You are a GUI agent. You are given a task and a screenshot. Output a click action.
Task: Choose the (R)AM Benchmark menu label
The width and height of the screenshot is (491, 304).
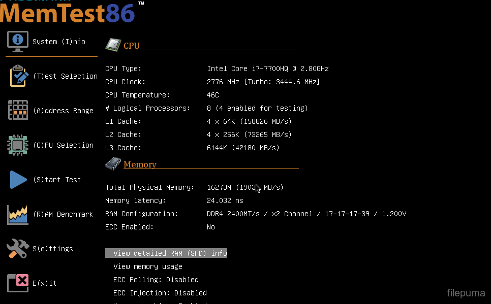pyautogui.click(x=63, y=214)
